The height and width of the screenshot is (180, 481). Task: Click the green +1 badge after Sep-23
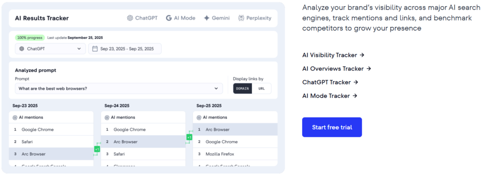97,149
